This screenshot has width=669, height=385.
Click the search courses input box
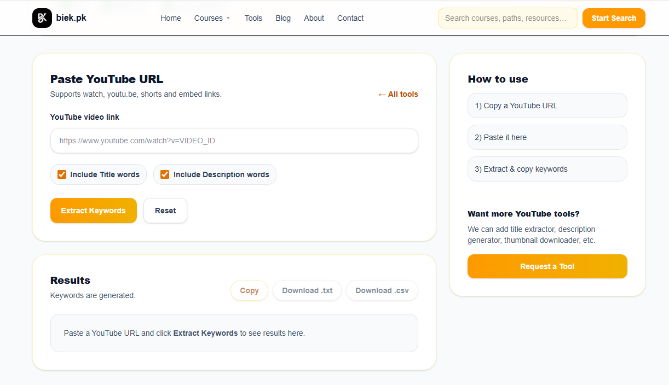pyautogui.click(x=507, y=17)
